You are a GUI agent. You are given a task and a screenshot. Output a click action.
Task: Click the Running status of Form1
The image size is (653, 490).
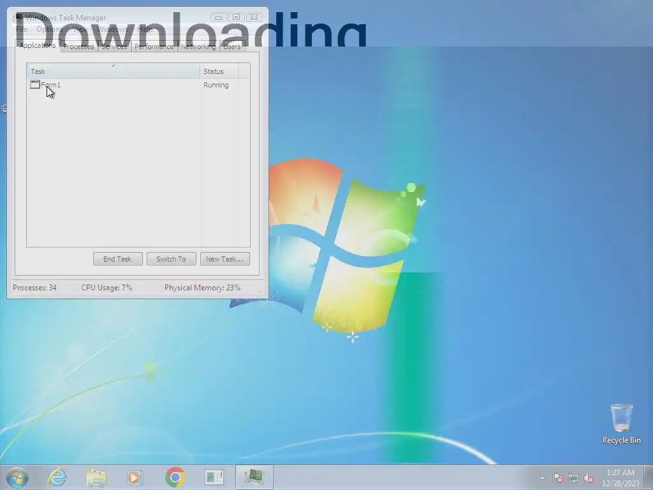[x=216, y=85]
